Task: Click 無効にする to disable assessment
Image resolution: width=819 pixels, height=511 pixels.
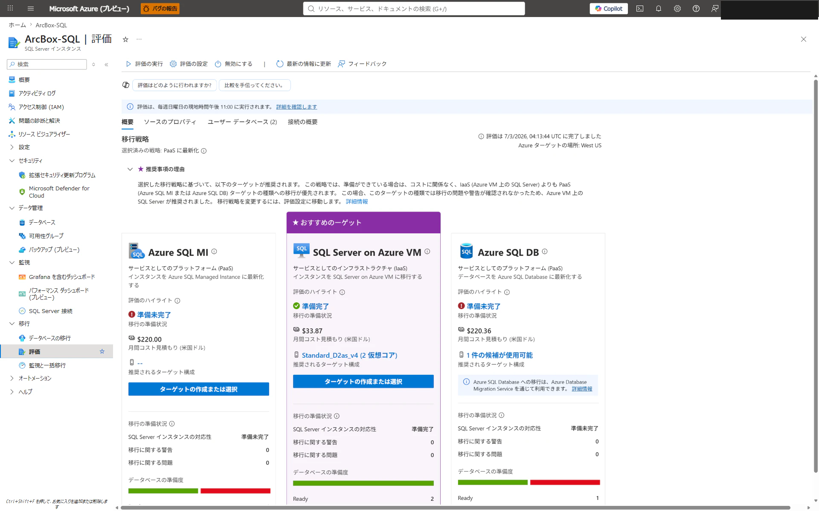Action: (233, 64)
